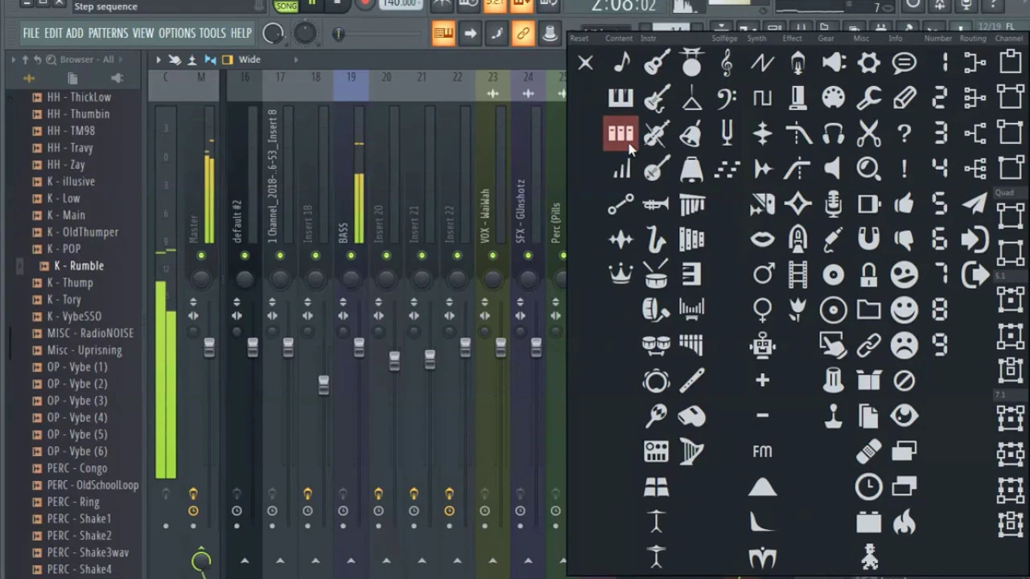Click send arrow below track 19
This screenshot has width=1030, height=579.
pyautogui.click(x=351, y=561)
